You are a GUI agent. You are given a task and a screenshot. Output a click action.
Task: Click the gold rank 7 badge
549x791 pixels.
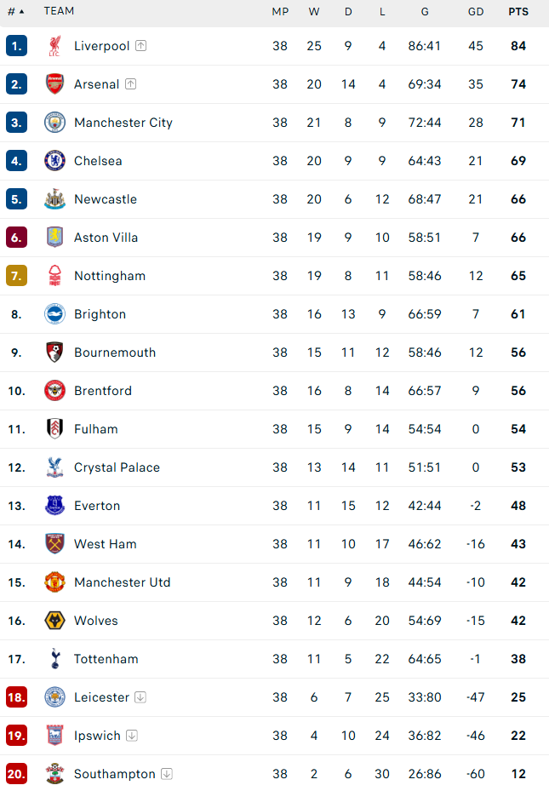point(17,276)
